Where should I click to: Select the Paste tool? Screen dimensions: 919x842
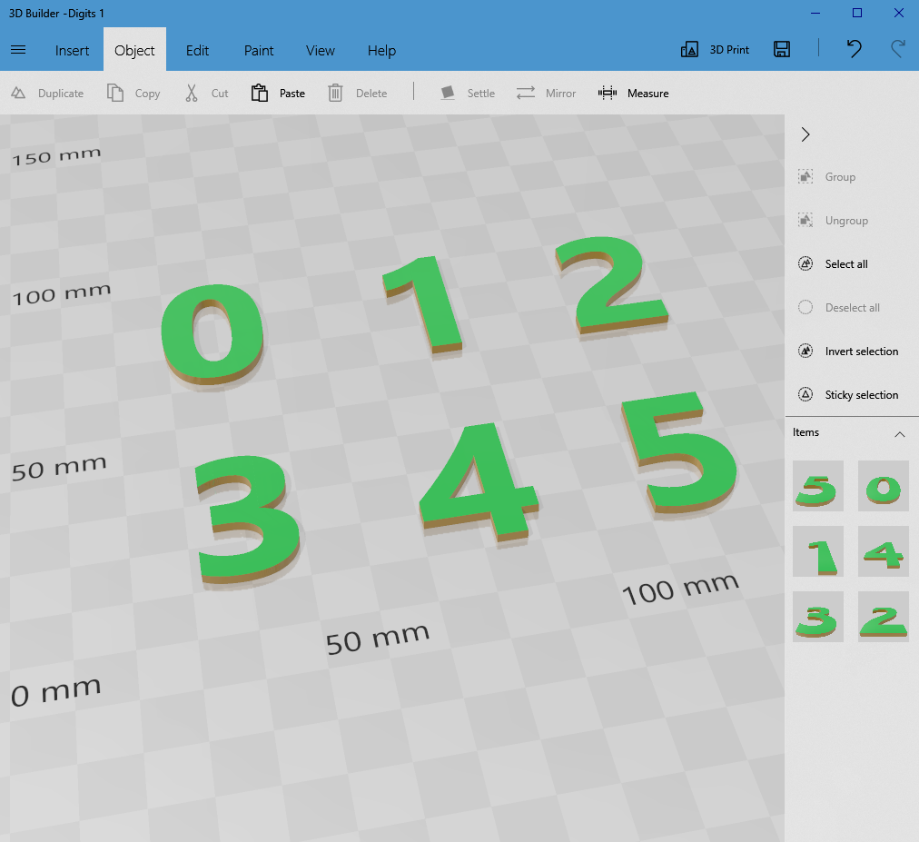coord(277,93)
